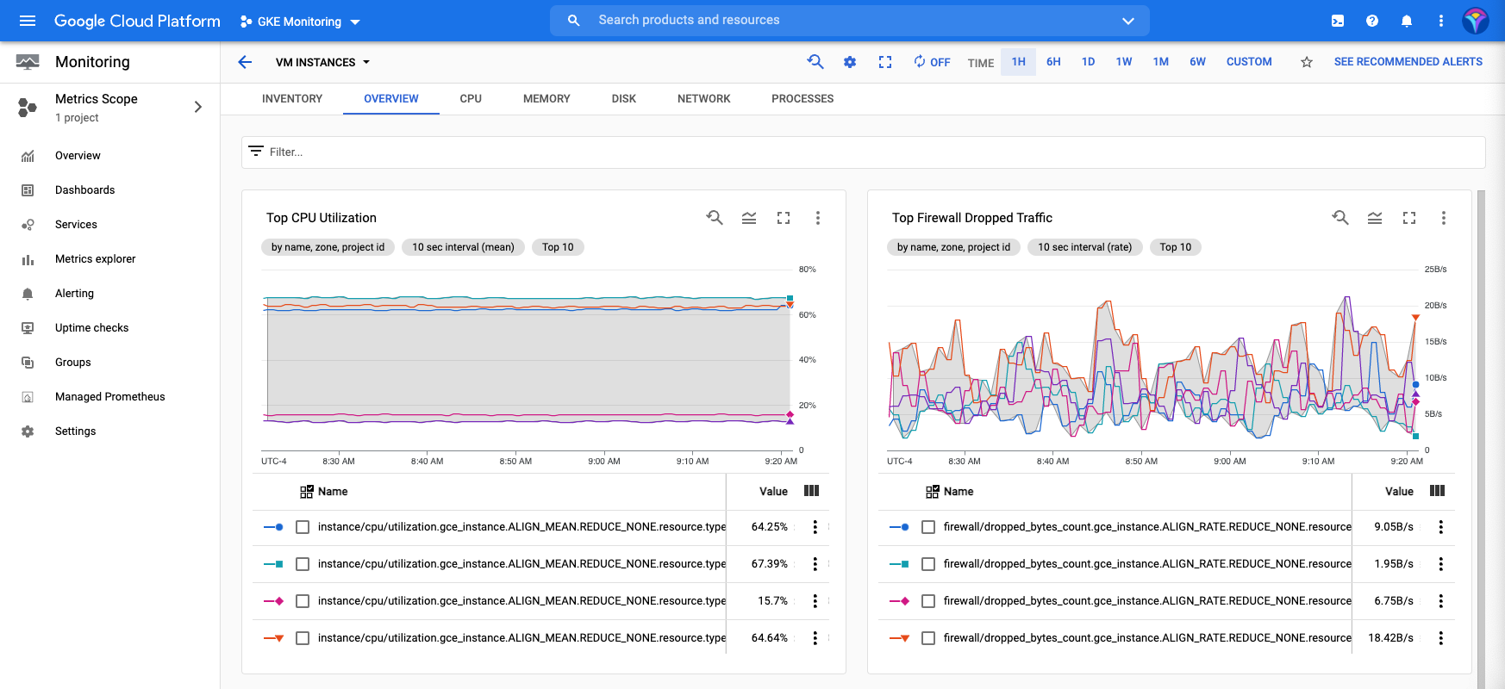This screenshot has width=1505, height=689.
Task: Enter full screen mode from toolbar
Action: click(x=885, y=62)
